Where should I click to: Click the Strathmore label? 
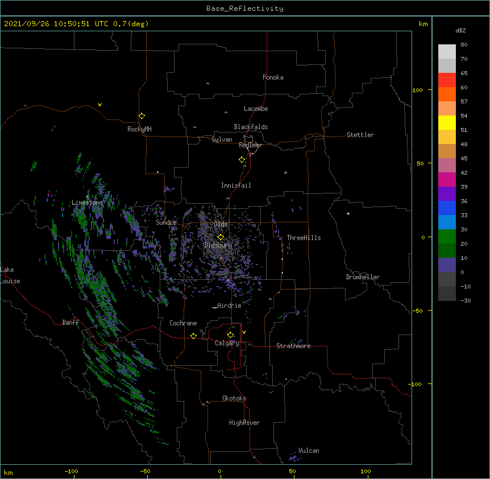[293, 346]
